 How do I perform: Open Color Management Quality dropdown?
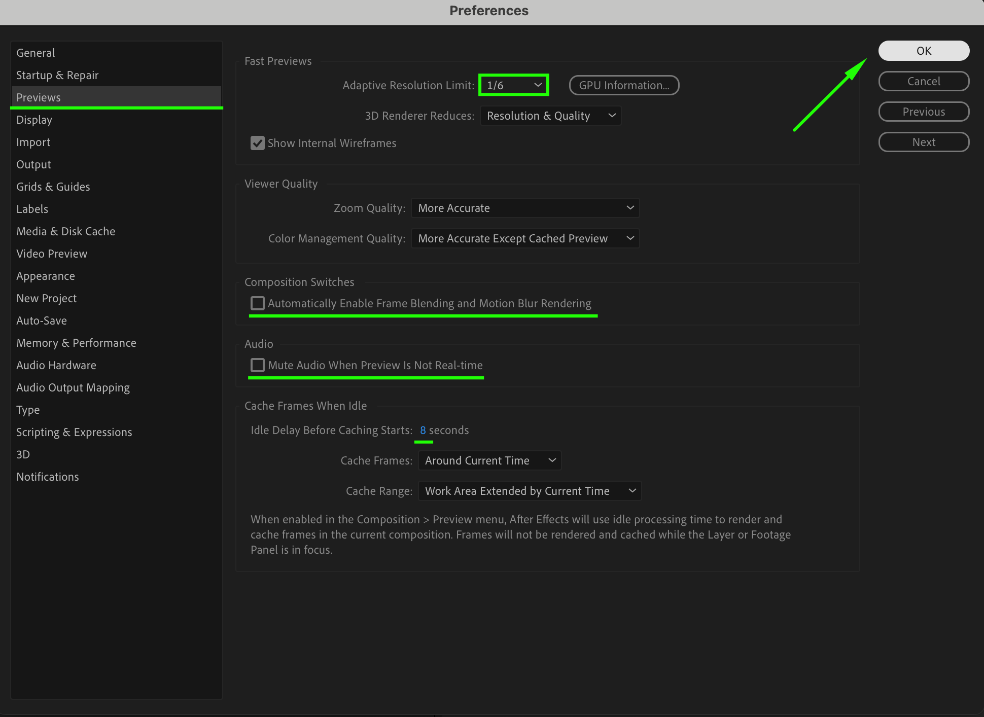click(x=525, y=239)
